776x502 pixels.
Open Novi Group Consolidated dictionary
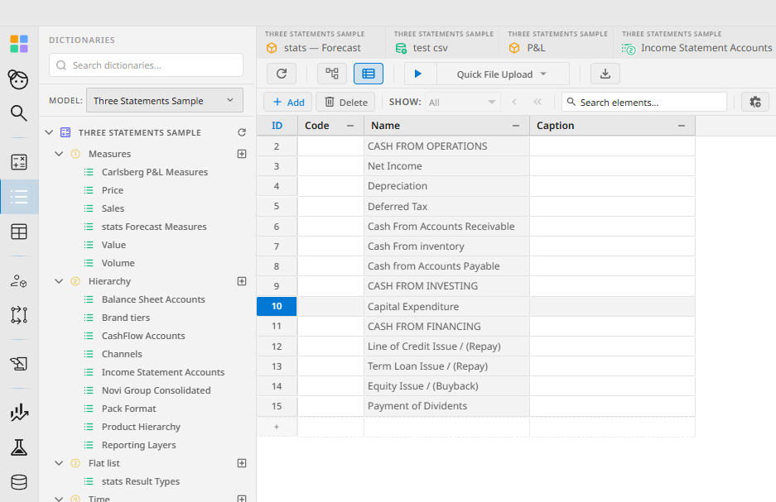tap(156, 390)
